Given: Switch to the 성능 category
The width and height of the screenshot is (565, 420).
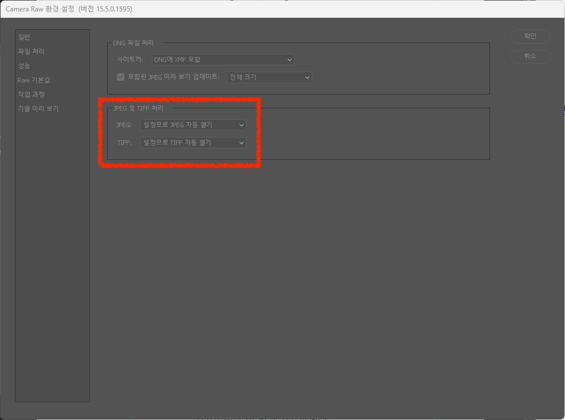Looking at the screenshot, I should [24, 66].
